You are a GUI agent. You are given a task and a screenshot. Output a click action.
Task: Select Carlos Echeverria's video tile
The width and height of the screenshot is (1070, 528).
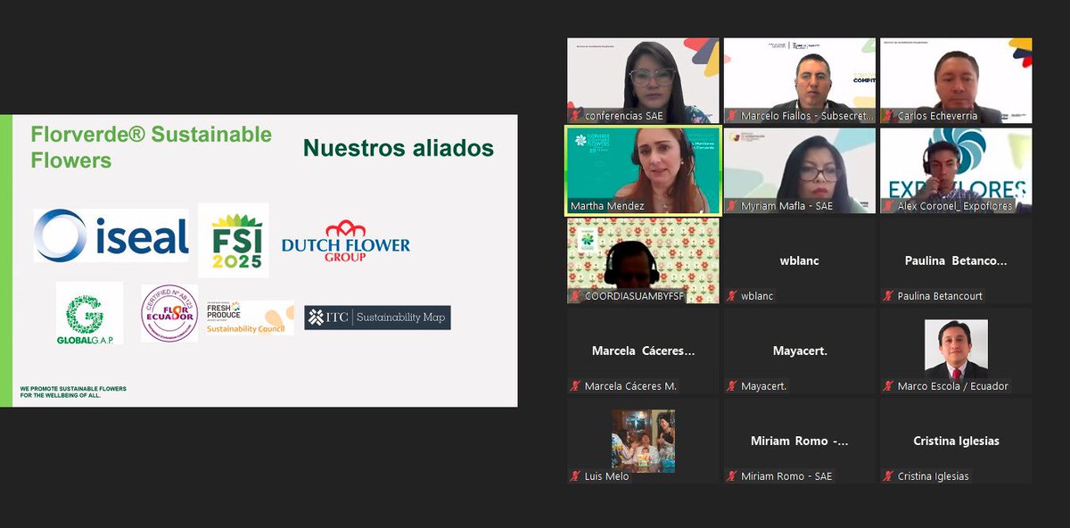956,80
